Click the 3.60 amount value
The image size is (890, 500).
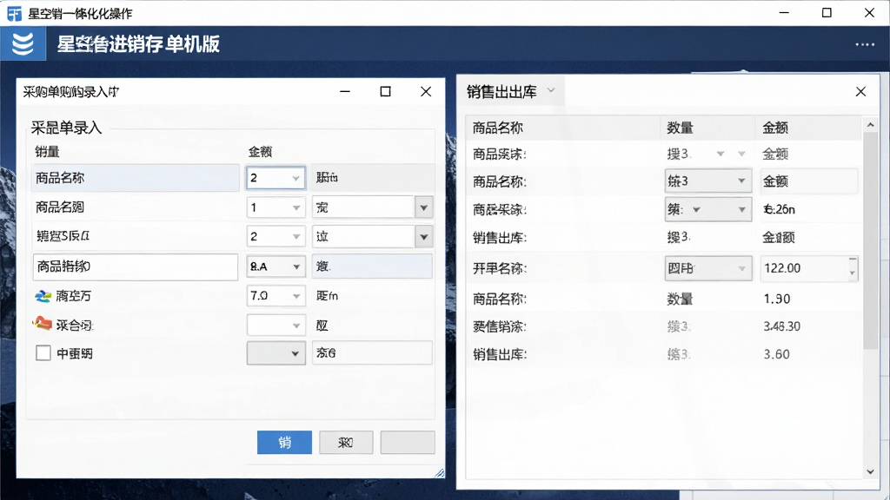click(776, 354)
